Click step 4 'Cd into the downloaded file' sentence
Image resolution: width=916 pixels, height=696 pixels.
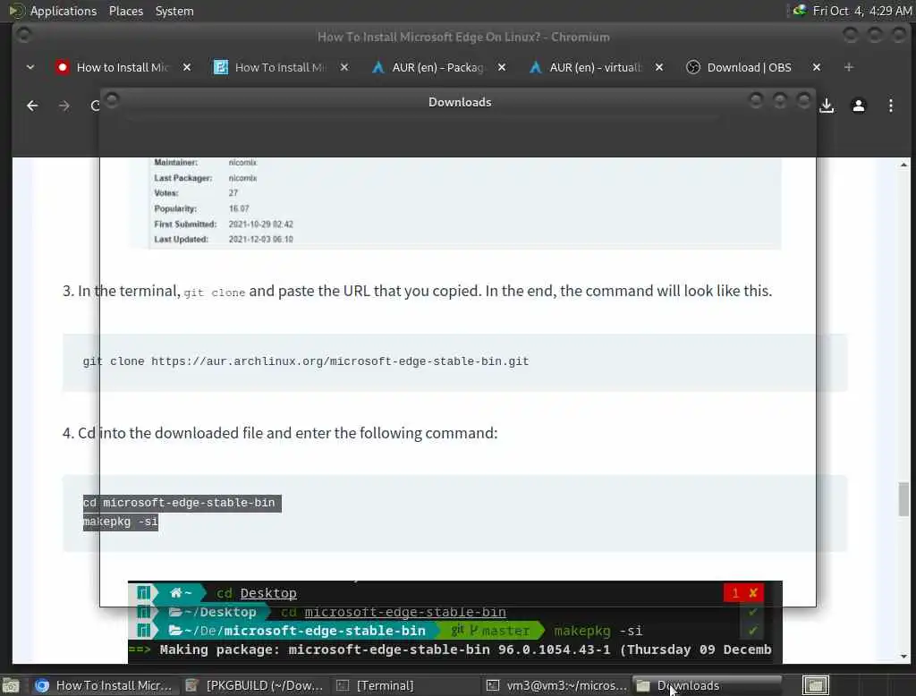coord(280,433)
